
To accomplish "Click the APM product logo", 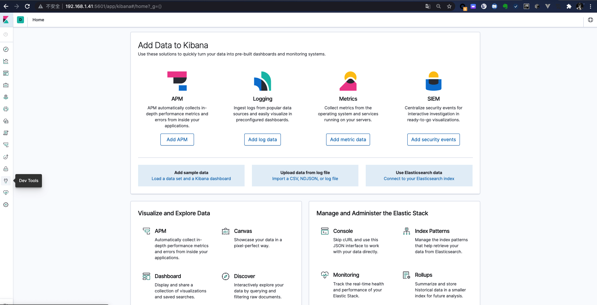I will 177,81.
